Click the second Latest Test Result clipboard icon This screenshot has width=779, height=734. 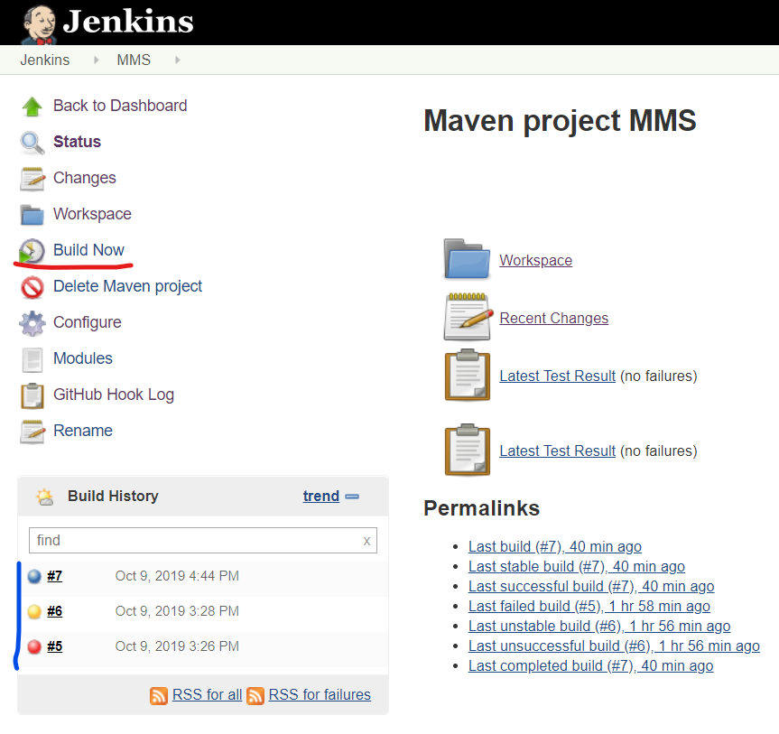(468, 451)
